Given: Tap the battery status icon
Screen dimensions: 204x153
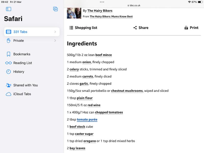Looking at the screenshot, I should [x=200, y=2].
